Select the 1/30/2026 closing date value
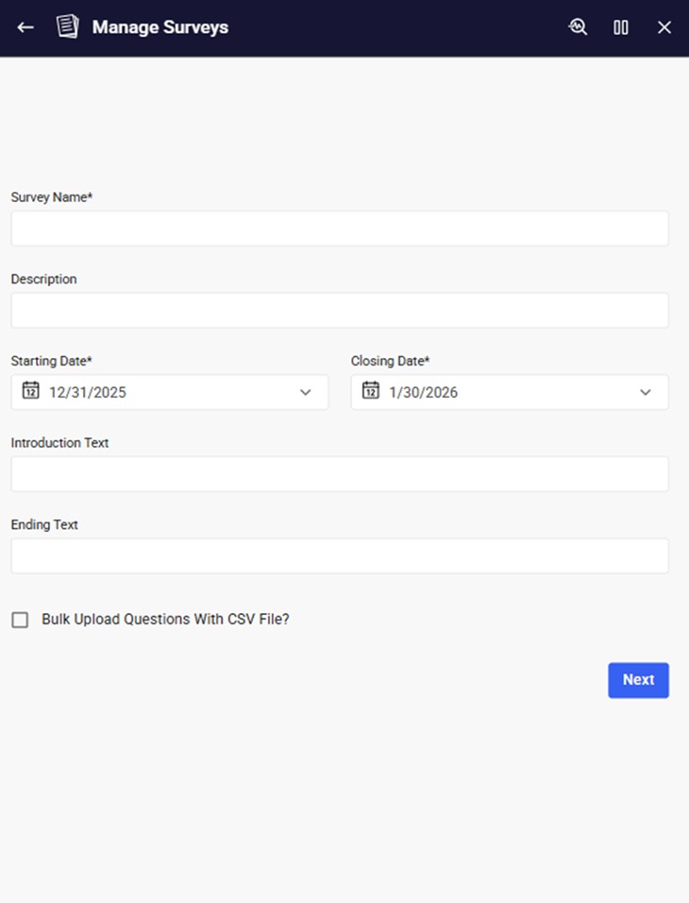Viewport: 689px width, 903px height. pos(424,392)
